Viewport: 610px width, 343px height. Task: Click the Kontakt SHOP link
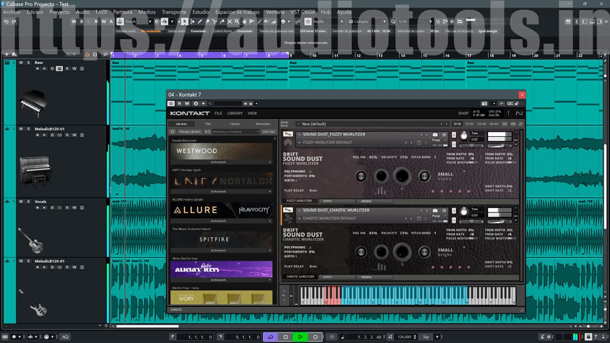[463, 113]
